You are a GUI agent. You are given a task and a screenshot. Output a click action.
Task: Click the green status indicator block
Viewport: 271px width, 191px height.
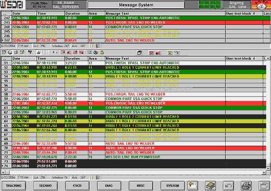click(x=209, y=4)
